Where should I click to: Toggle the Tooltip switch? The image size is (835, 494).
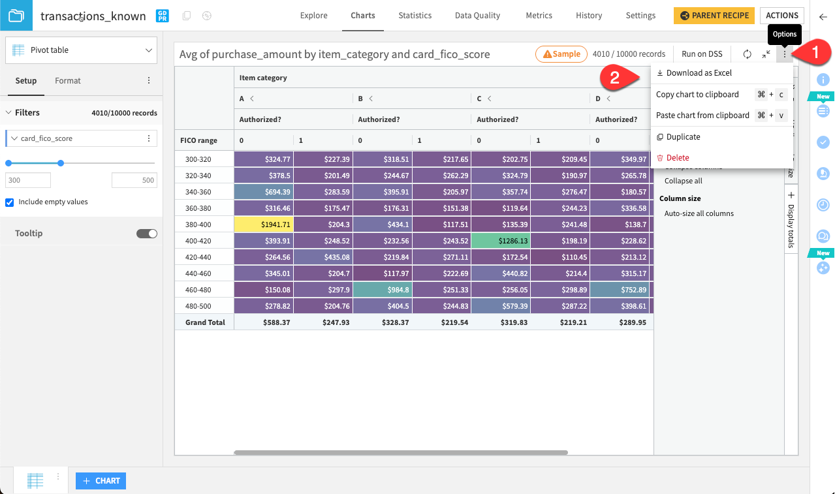(x=147, y=234)
